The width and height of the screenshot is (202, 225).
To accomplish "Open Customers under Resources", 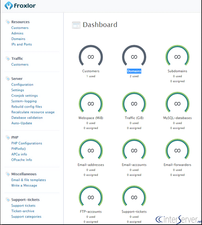I will point(20,28).
